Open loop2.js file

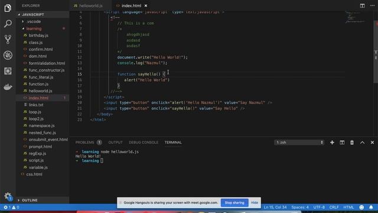(43, 118)
